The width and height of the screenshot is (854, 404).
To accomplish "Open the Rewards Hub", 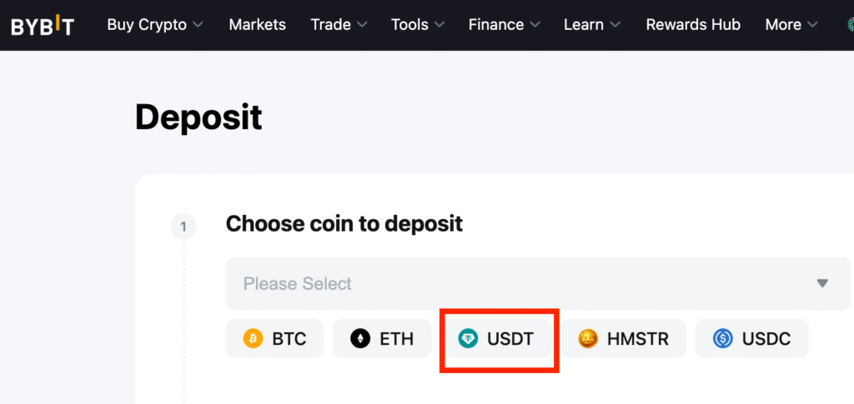I will 693,25.
